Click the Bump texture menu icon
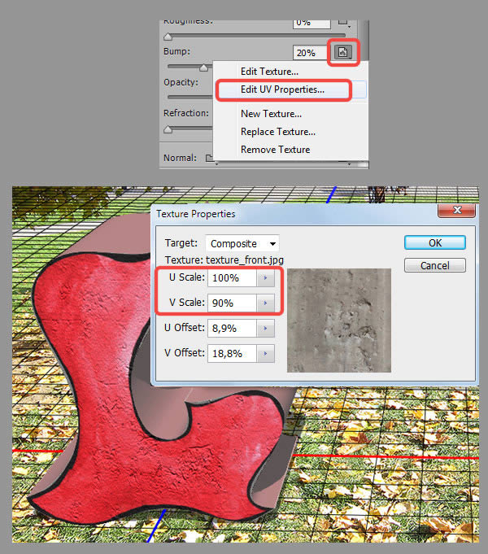Image resolution: width=488 pixels, height=554 pixels. [x=342, y=52]
